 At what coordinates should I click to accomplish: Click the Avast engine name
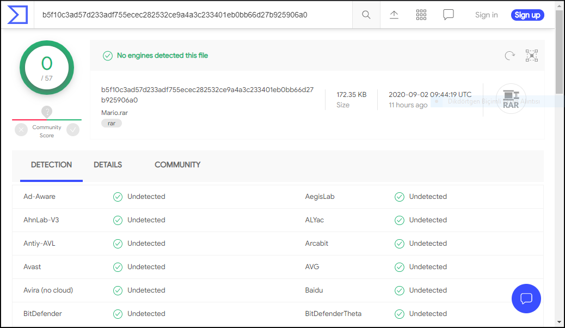click(x=32, y=267)
